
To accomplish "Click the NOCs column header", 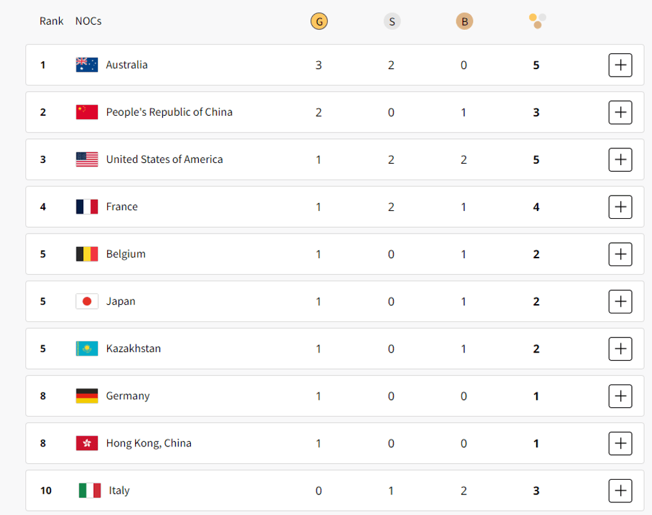I will [88, 21].
